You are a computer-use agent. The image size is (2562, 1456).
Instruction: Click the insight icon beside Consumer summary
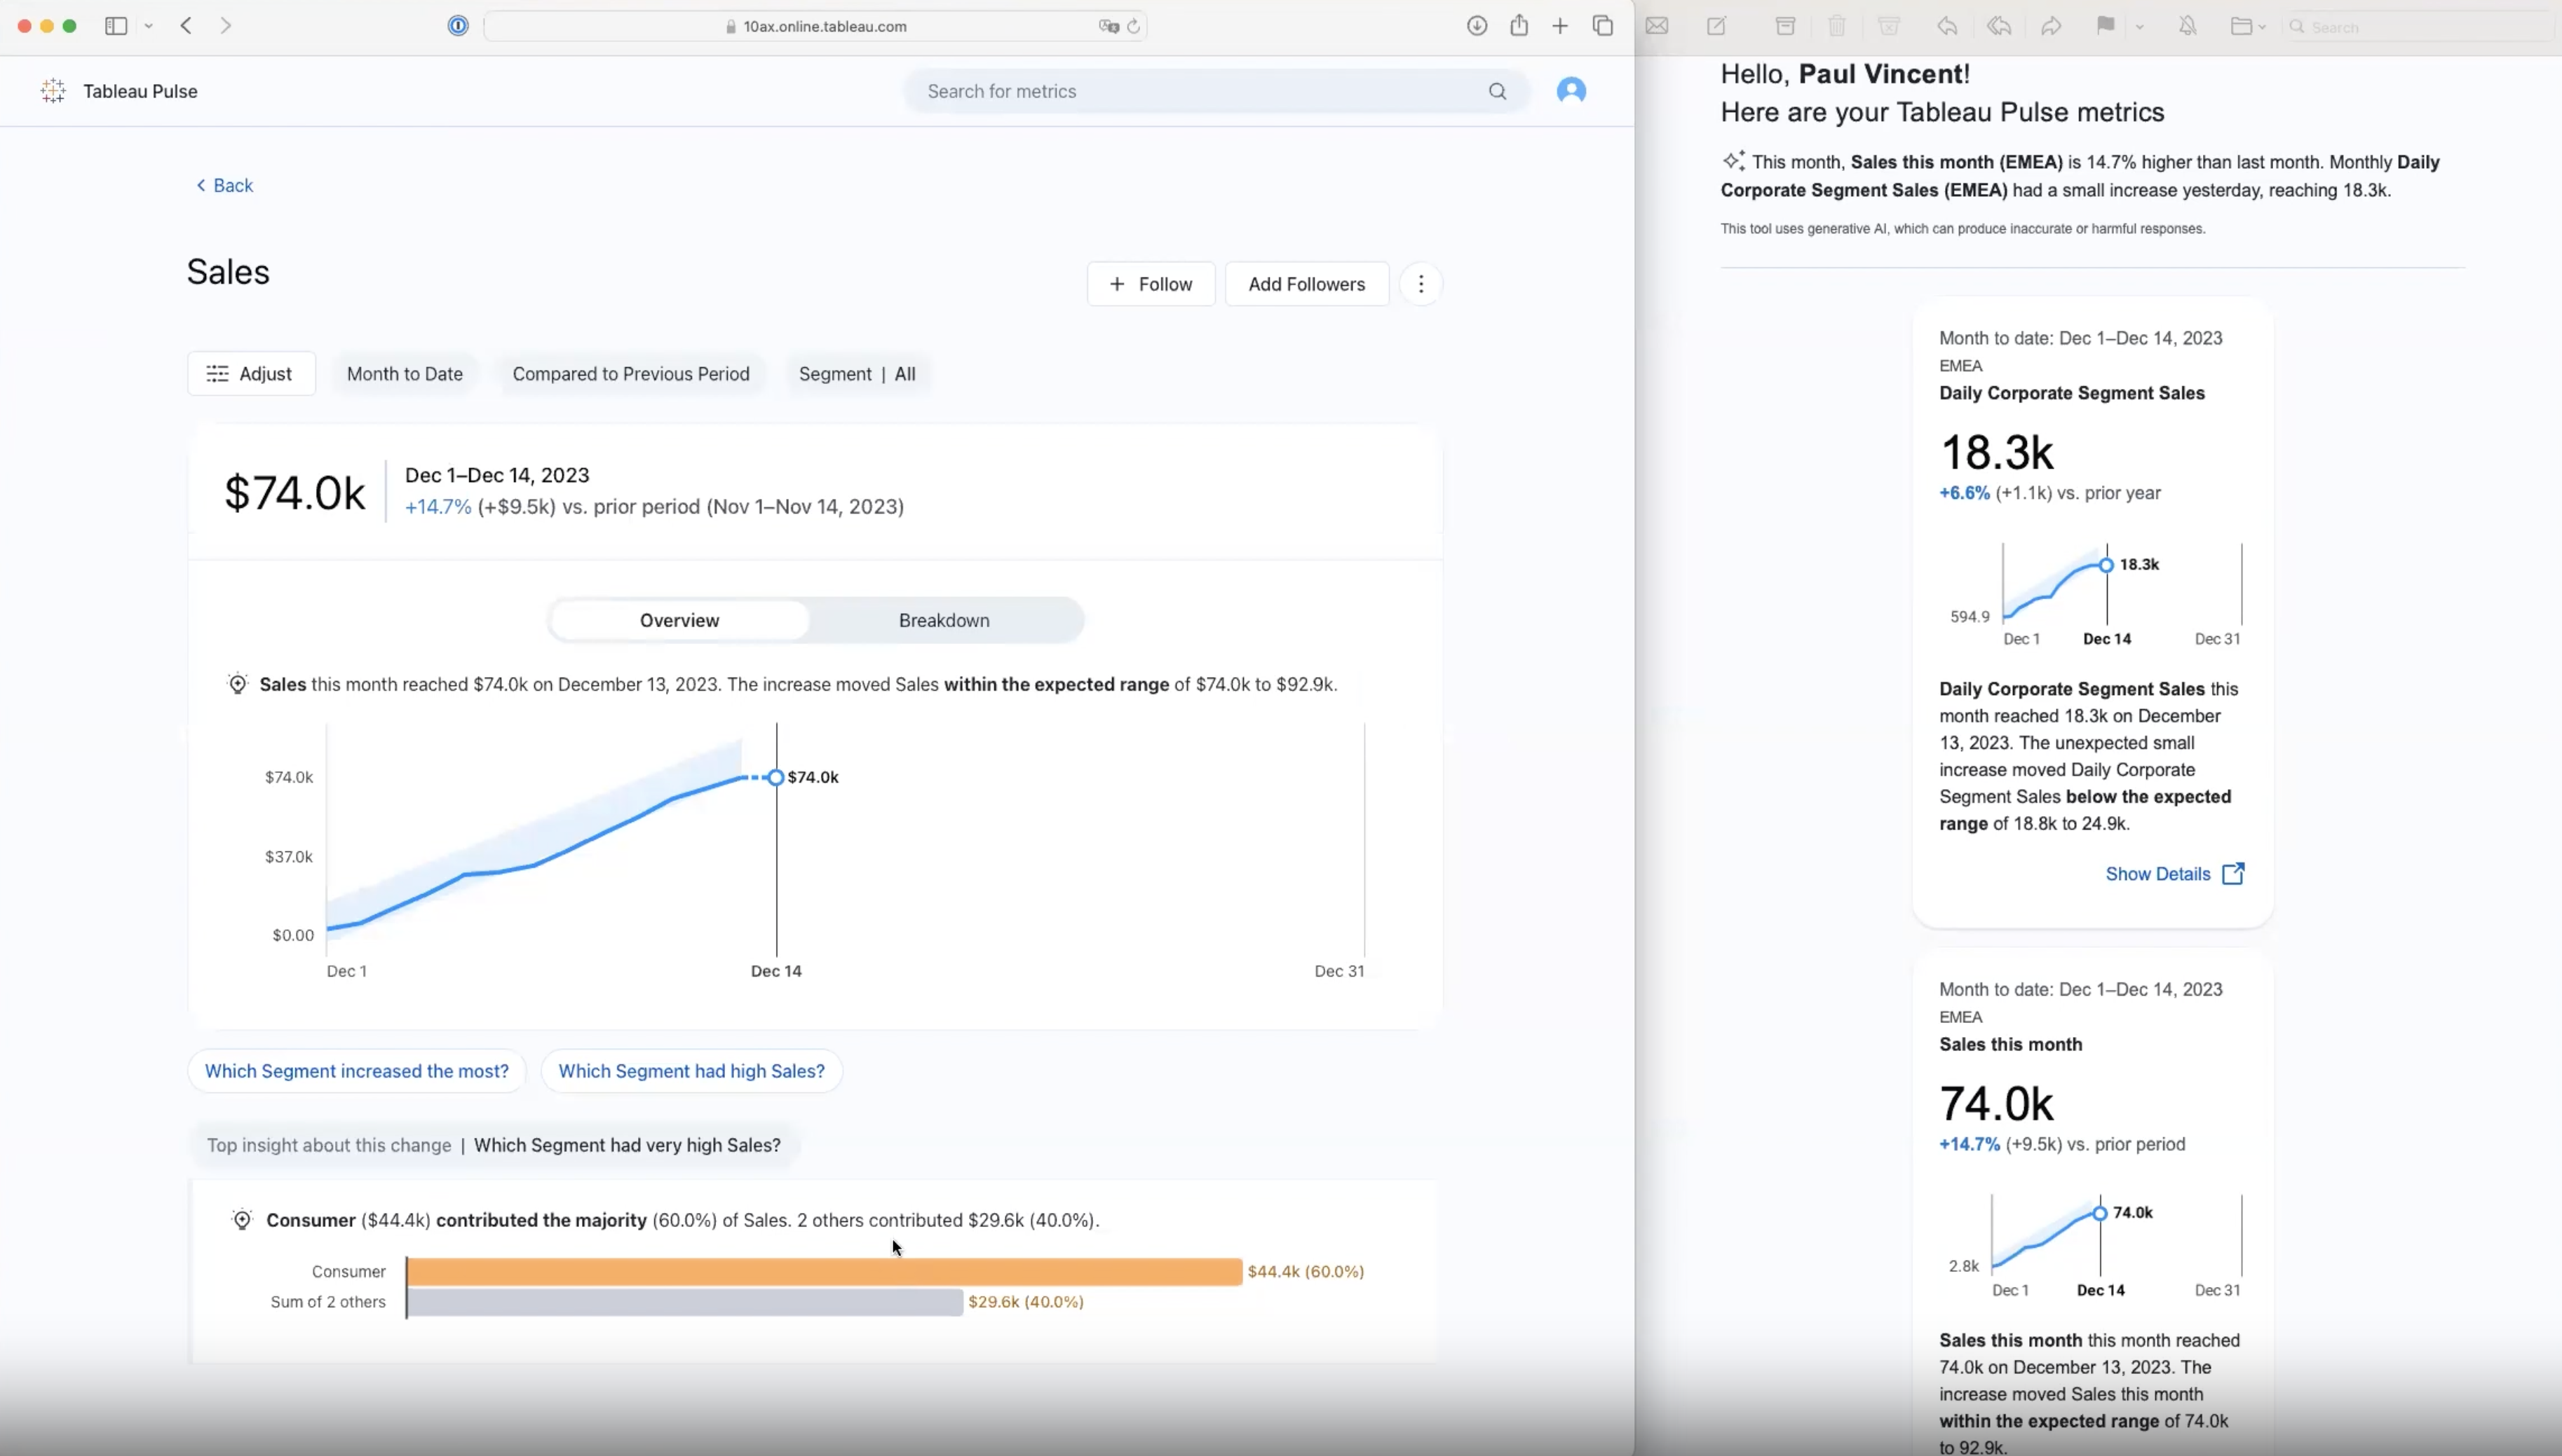coord(241,1220)
